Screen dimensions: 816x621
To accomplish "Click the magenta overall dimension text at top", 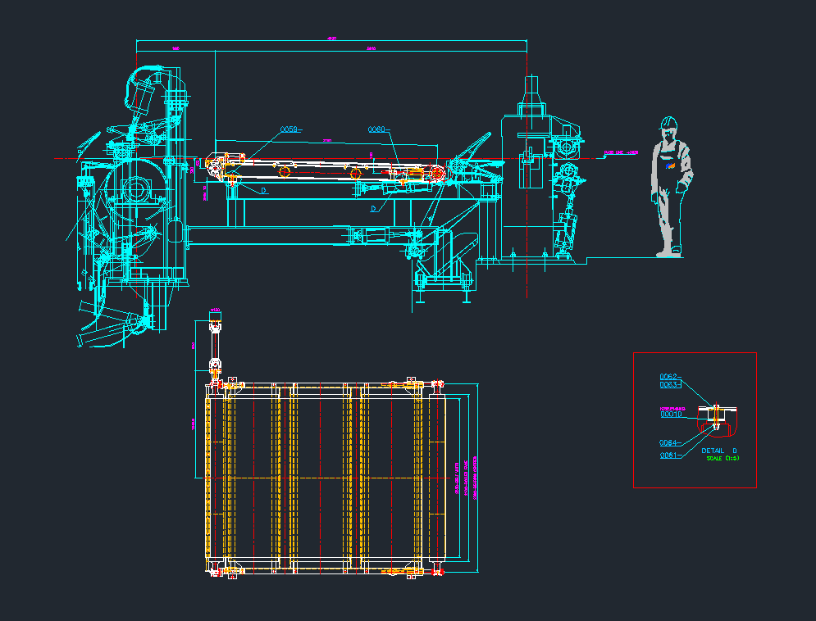I will pos(331,38).
